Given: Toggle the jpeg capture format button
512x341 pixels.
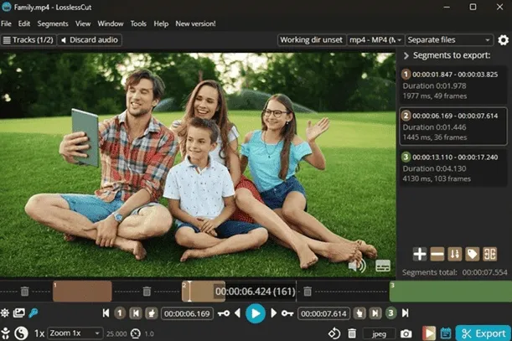Looking at the screenshot, I should tap(379, 333).
